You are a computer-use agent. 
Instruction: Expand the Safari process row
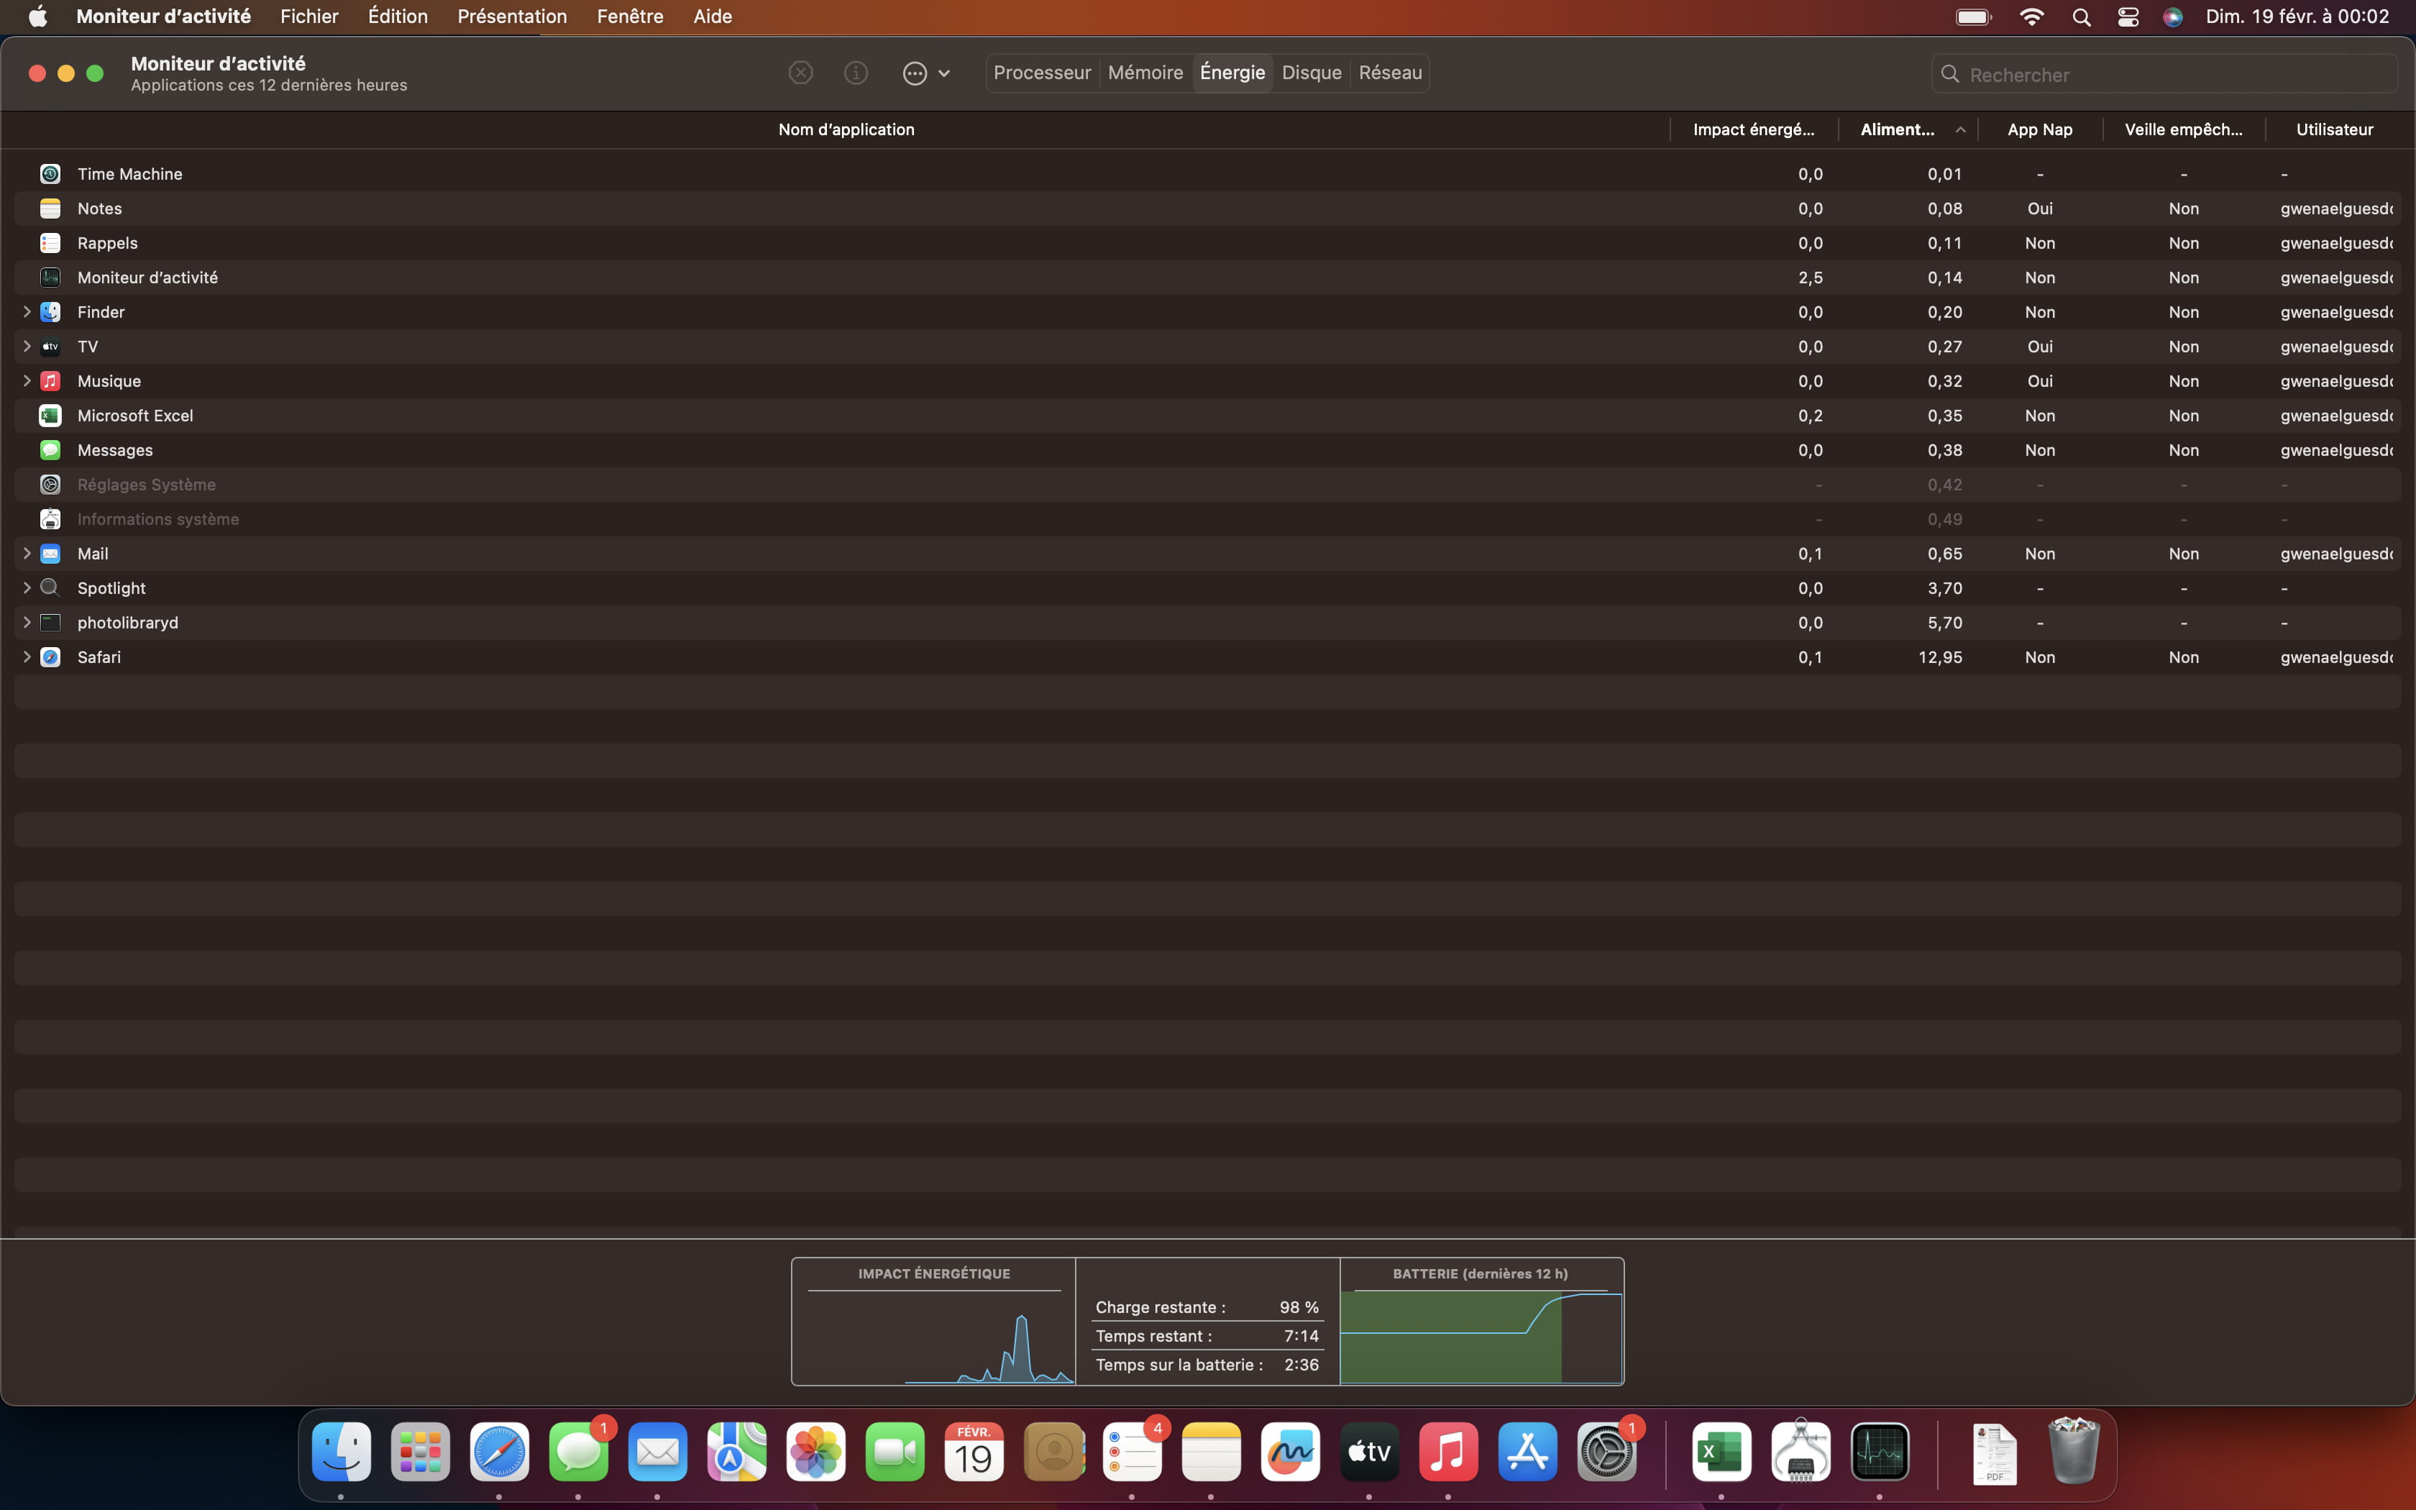pyautogui.click(x=27, y=656)
